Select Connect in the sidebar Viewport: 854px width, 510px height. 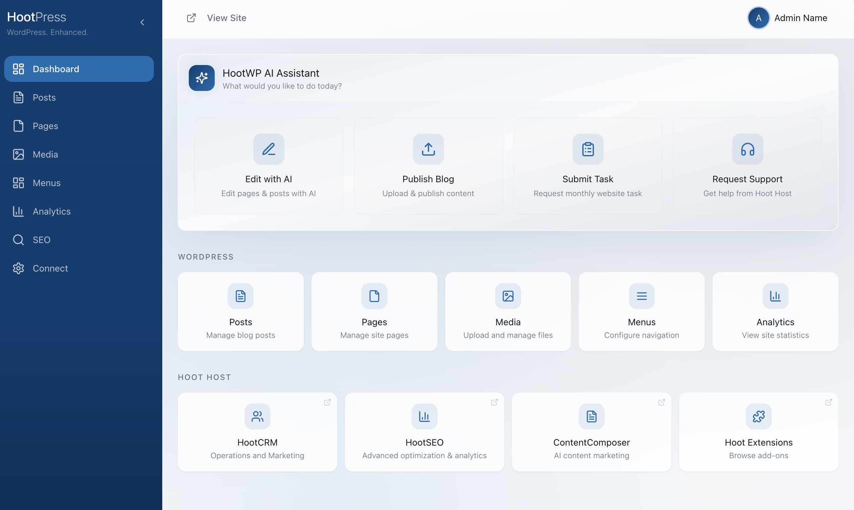tap(50, 268)
